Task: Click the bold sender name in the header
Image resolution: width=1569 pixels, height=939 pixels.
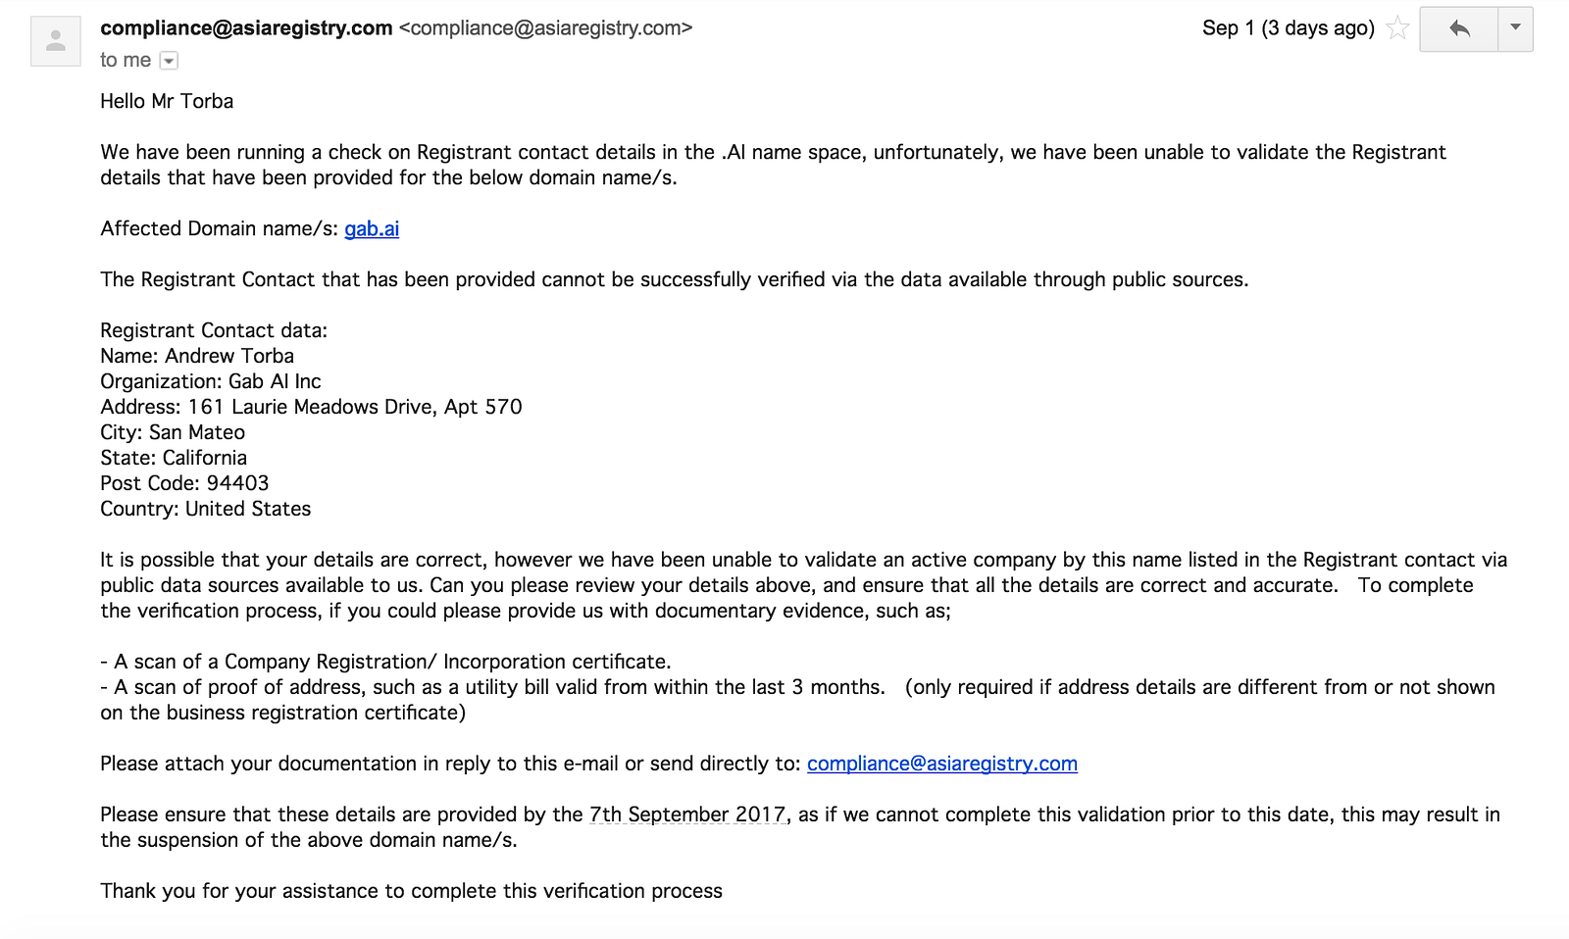Action: pos(246,28)
